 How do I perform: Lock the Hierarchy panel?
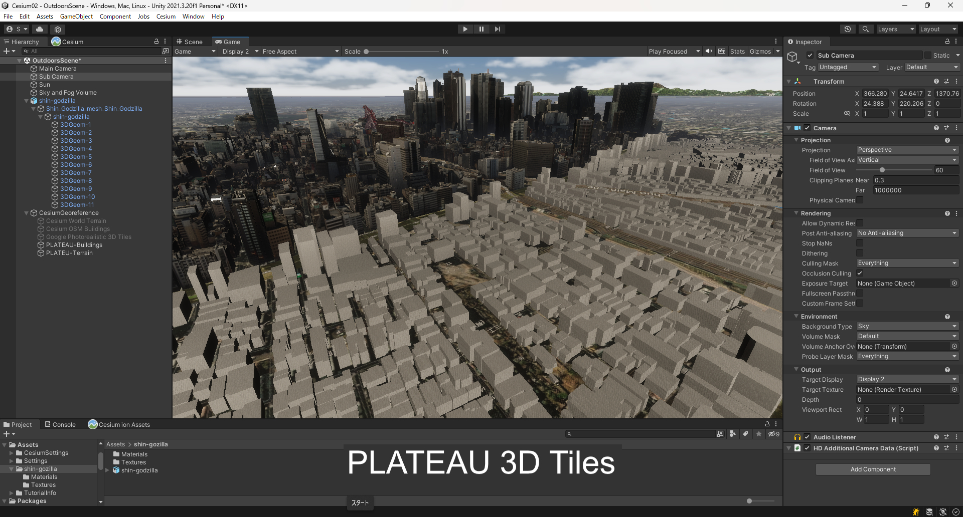point(156,42)
